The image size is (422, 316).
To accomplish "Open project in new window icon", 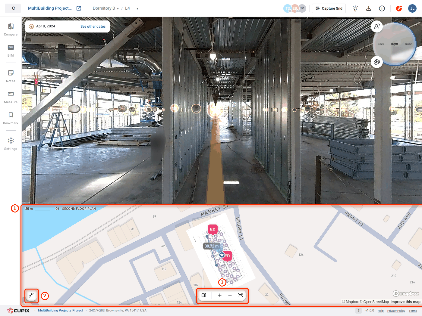I will [79, 8].
